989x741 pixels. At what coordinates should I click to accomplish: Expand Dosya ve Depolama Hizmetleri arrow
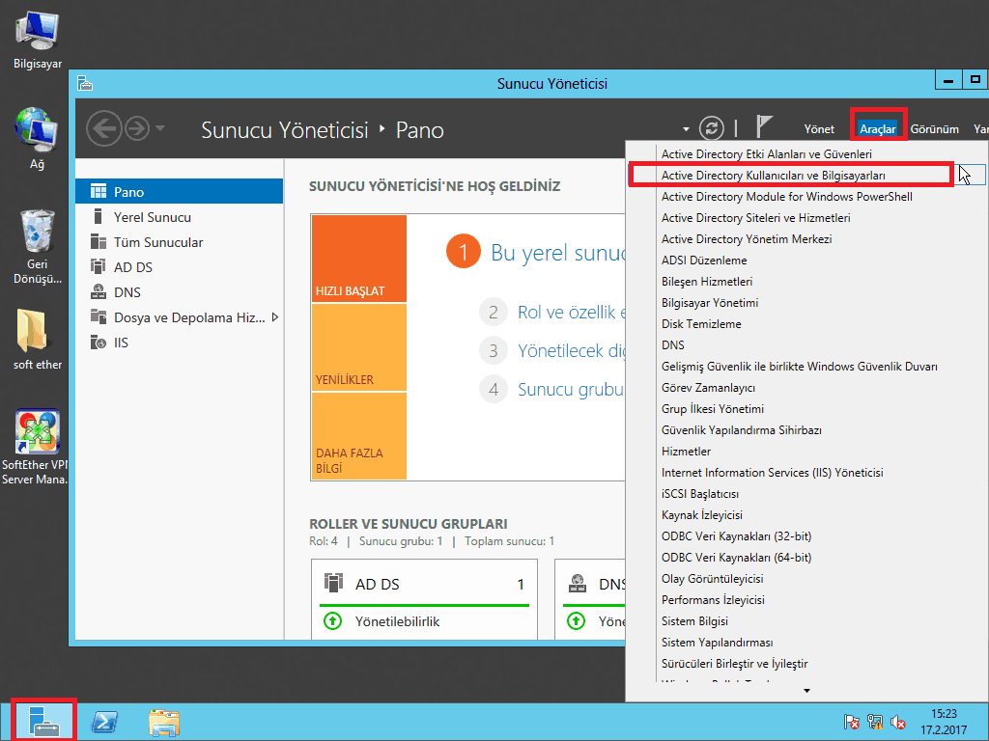click(275, 316)
